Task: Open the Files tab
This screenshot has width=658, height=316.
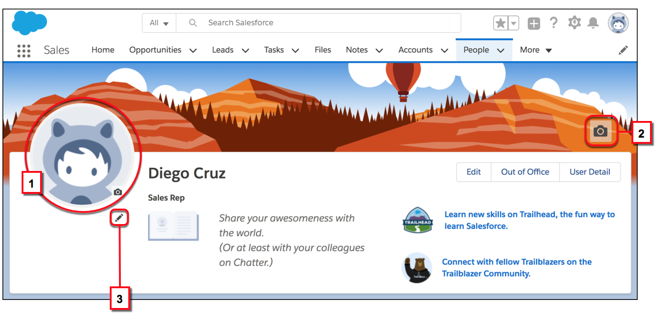Action: pos(323,50)
